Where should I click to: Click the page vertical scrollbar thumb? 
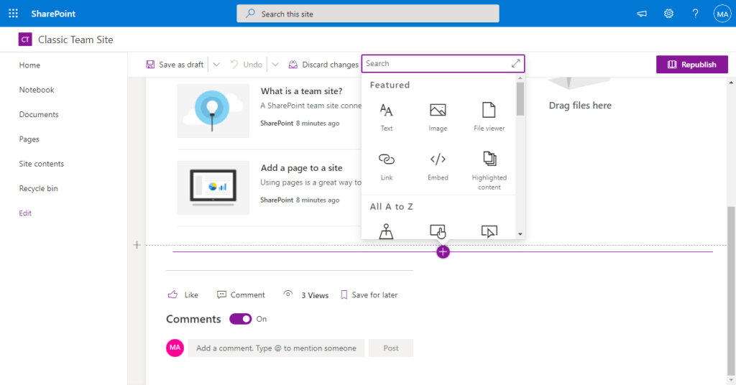(x=731, y=291)
